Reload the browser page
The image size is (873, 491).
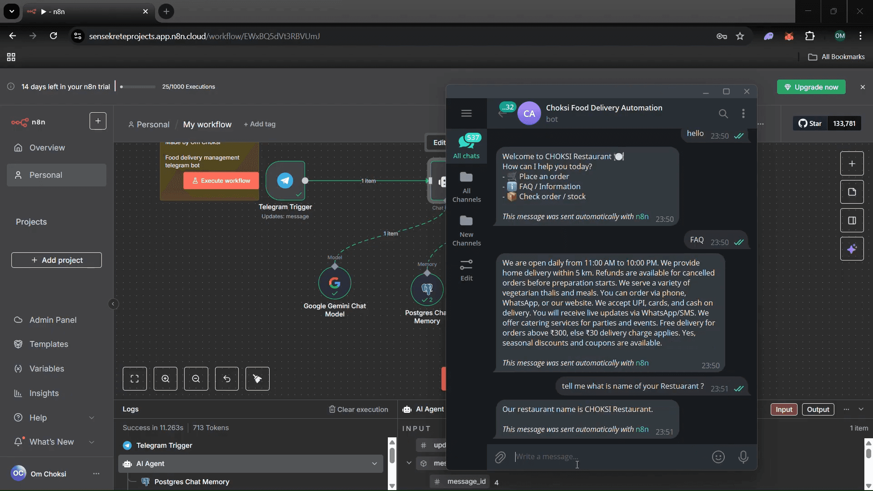point(54,36)
